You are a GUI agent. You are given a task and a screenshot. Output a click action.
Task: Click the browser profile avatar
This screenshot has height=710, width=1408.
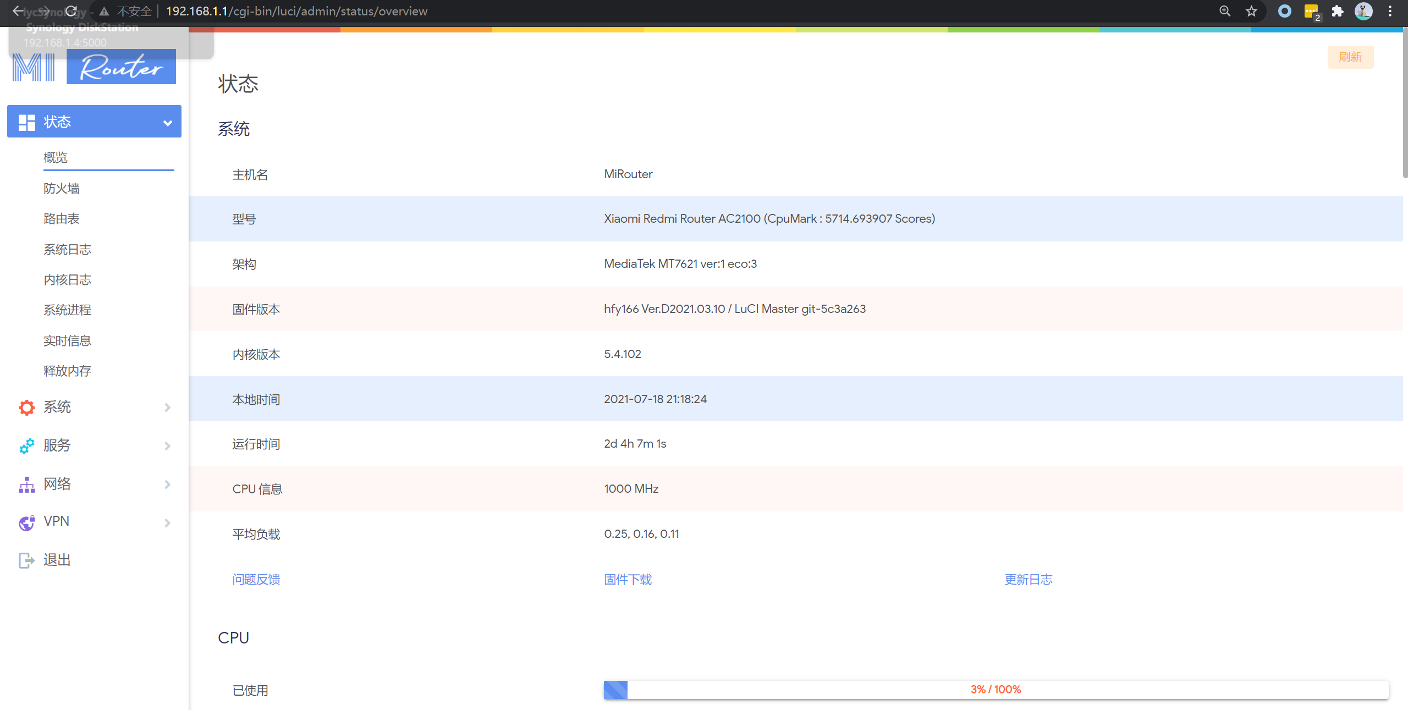[1363, 11]
